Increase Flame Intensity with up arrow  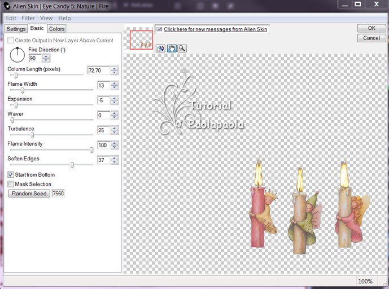[114, 143]
